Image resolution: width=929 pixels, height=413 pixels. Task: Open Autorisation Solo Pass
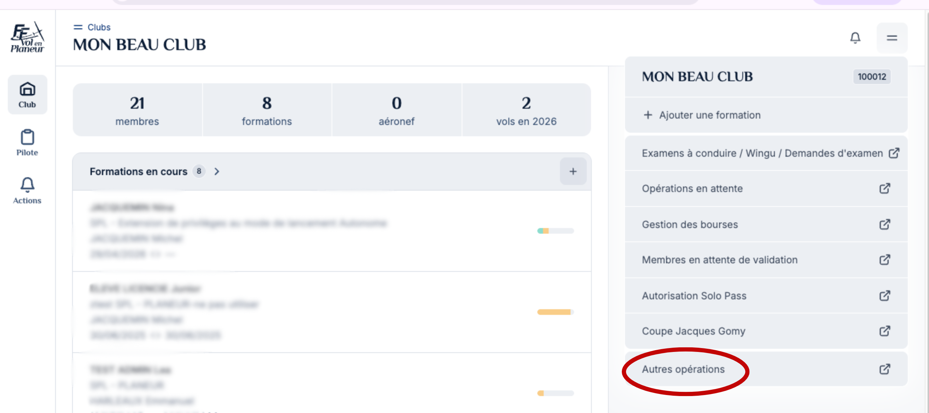[x=766, y=295]
